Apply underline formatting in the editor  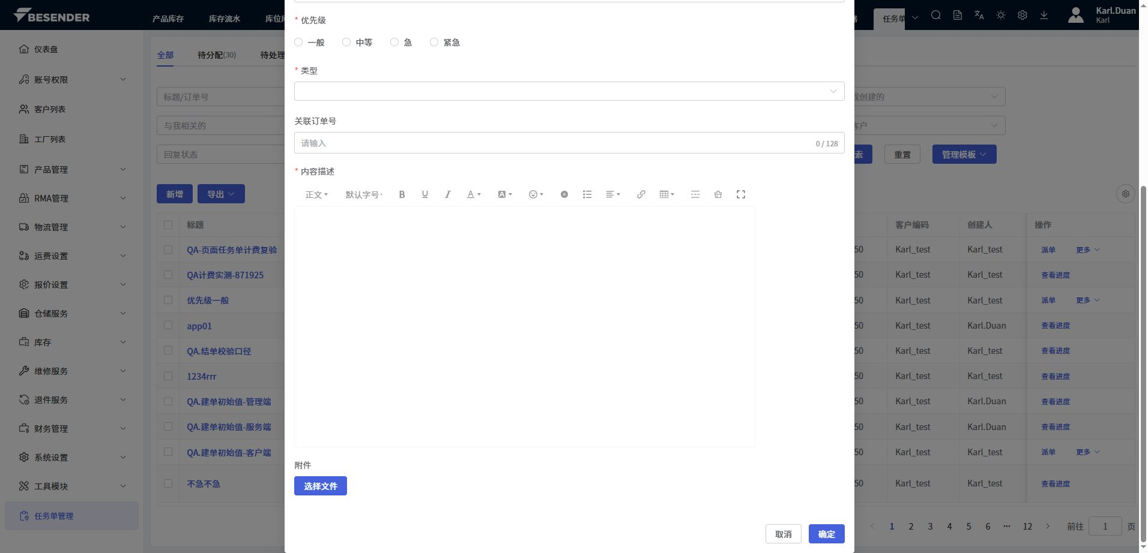[x=424, y=194]
